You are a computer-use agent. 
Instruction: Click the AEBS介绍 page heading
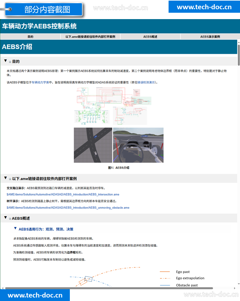(x=17, y=47)
